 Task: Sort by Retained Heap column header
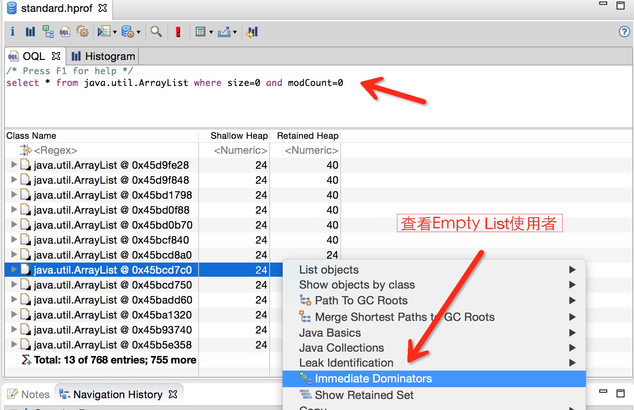(x=308, y=136)
